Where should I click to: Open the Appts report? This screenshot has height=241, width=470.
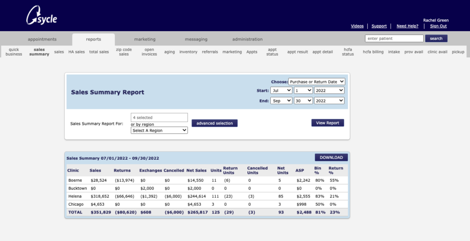point(252,52)
